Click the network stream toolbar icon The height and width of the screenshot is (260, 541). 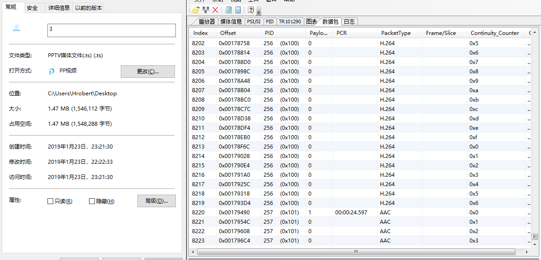206,10
